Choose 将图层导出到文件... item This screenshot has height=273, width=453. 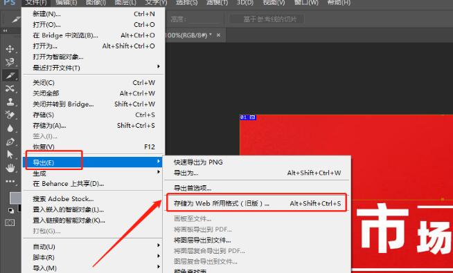tap(257, 240)
